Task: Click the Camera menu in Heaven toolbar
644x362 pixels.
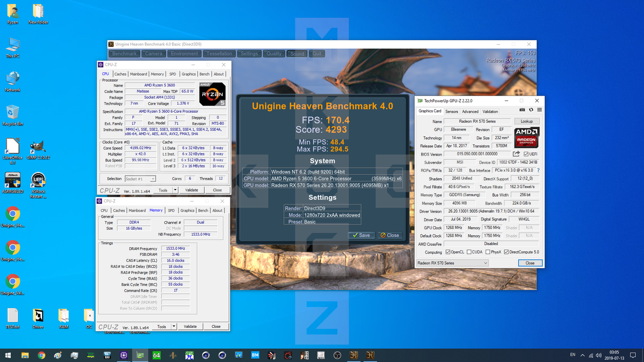Action: 153,53
